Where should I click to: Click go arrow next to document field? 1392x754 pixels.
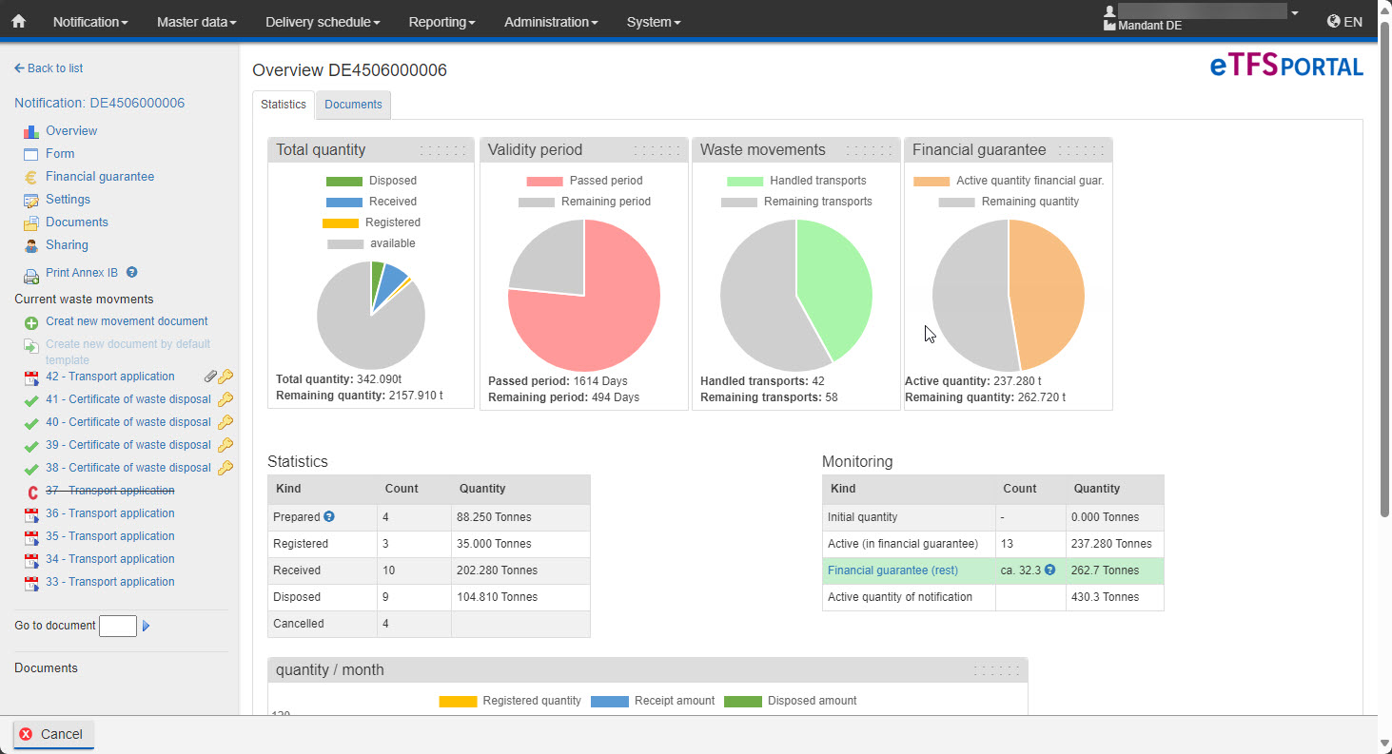pyautogui.click(x=147, y=626)
